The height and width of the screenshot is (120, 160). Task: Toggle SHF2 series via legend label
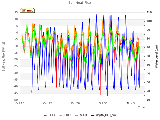pyautogui.click(x=68, y=115)
